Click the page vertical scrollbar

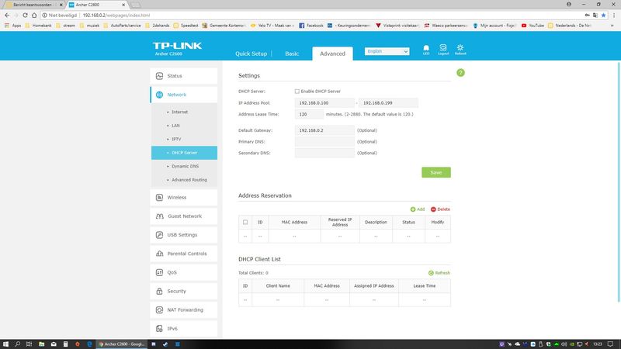tap(619, 182)
